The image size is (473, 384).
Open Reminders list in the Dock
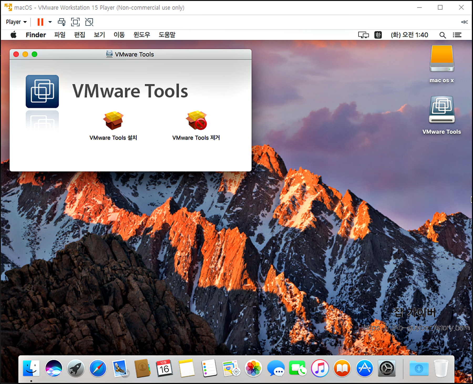(209, 368)
